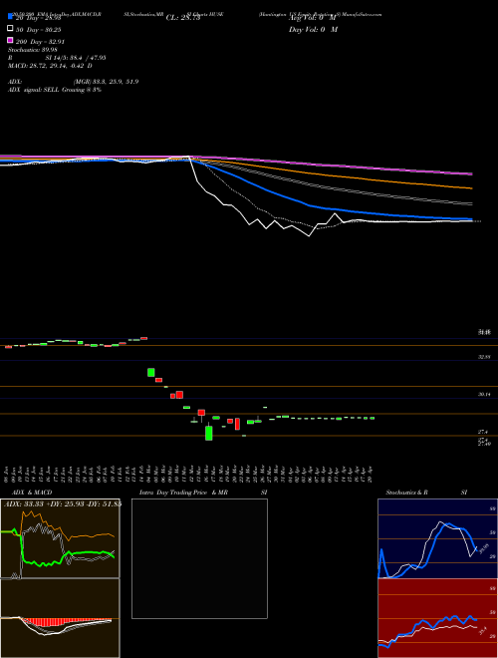The width and height of the screenshot is (498, 658).
Task: Click the RSI 14/3 value line
Action: [x=57, y=58]
